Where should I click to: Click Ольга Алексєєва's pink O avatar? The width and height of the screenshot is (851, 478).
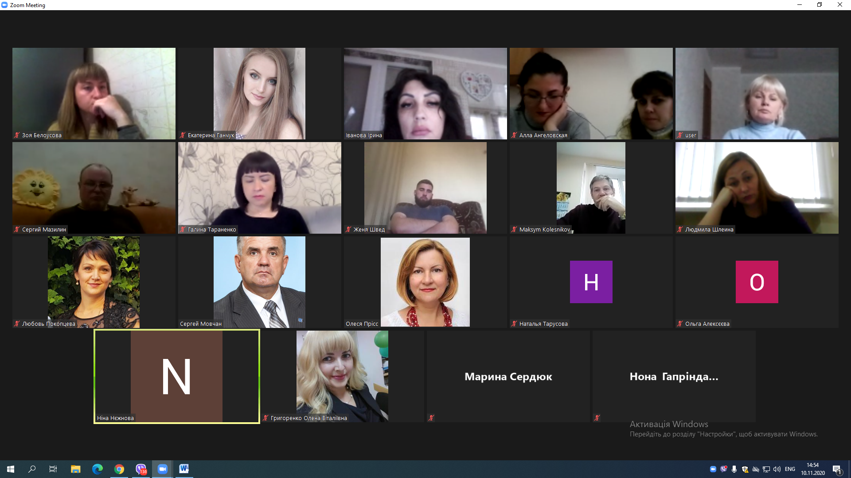tap(757, 282)
